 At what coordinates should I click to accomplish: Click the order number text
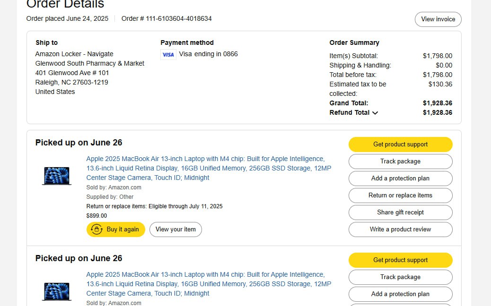pos(167,19)
